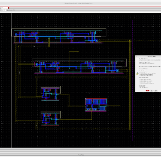Click the yellow vertical wire stub below top row
This screenshot has height=157, width=161.
[49, 42]
